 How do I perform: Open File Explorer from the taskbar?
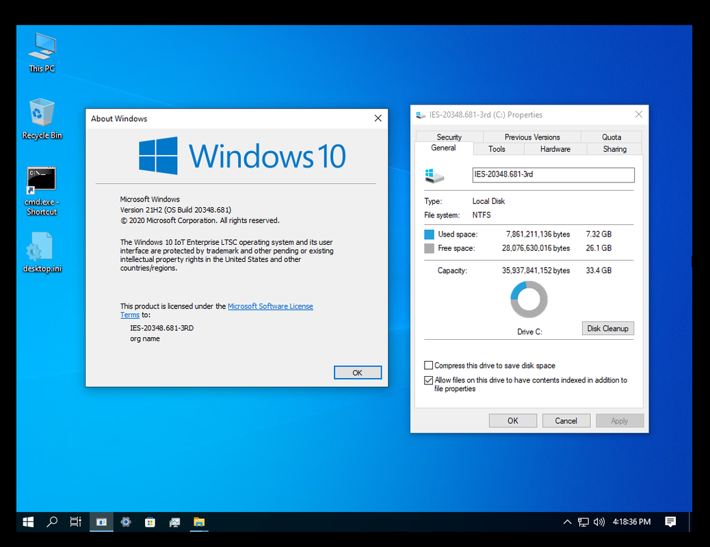pyautogui.click(x=199, y=522)
